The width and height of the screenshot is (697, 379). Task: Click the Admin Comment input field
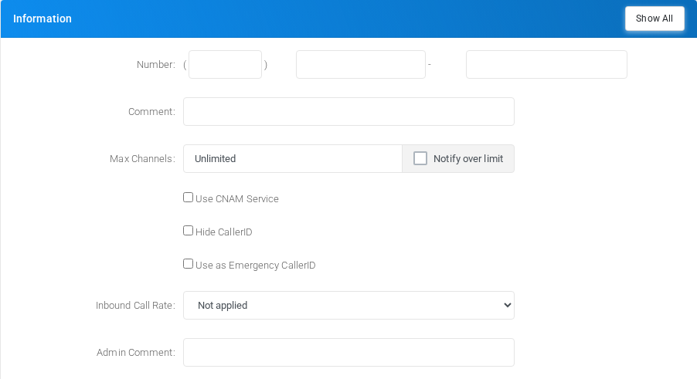348,353
